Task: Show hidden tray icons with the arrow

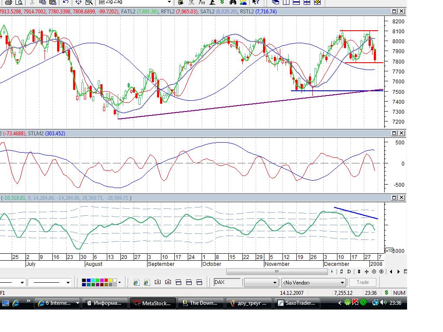Action: tap(340, 303)
